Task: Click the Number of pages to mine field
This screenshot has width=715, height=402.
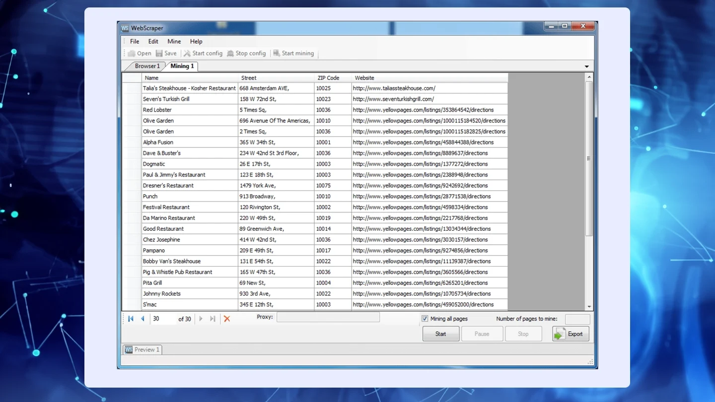Action: 577,319
